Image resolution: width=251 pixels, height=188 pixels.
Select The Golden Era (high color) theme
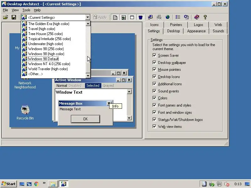[53, 24]
